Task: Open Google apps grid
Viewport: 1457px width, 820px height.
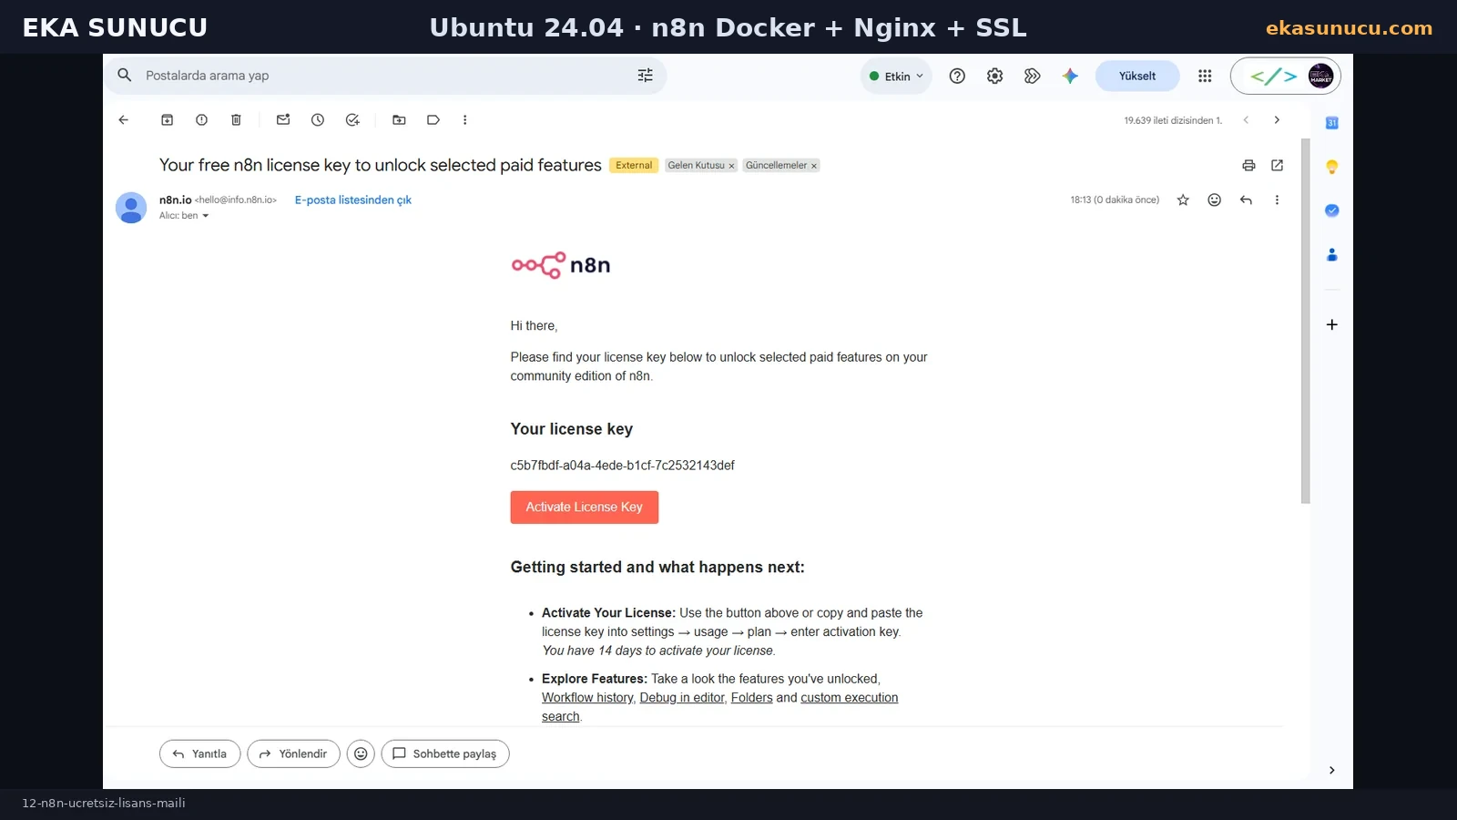Action: click(x=1205, y=77)
